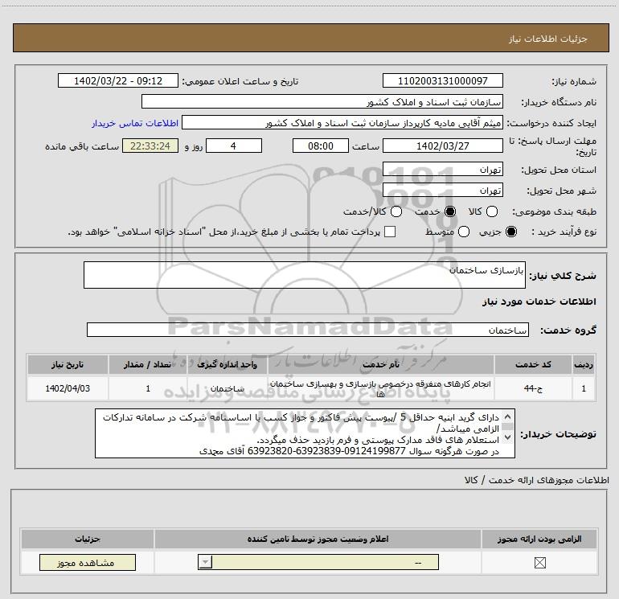Click the کد خدمت column header

point(533,364)
